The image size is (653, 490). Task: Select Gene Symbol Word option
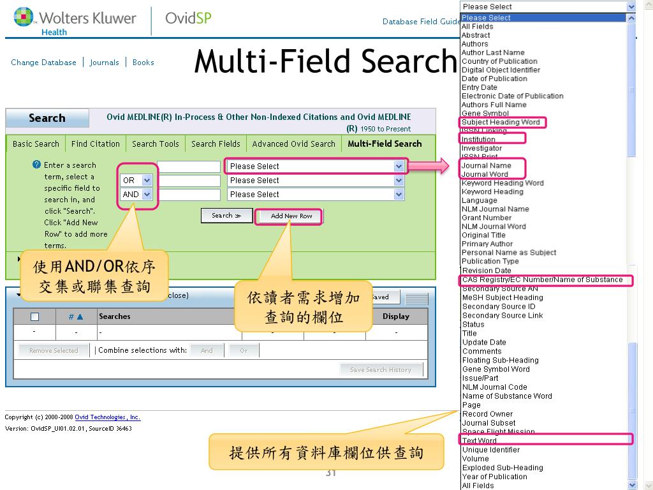tap(496, 369)
